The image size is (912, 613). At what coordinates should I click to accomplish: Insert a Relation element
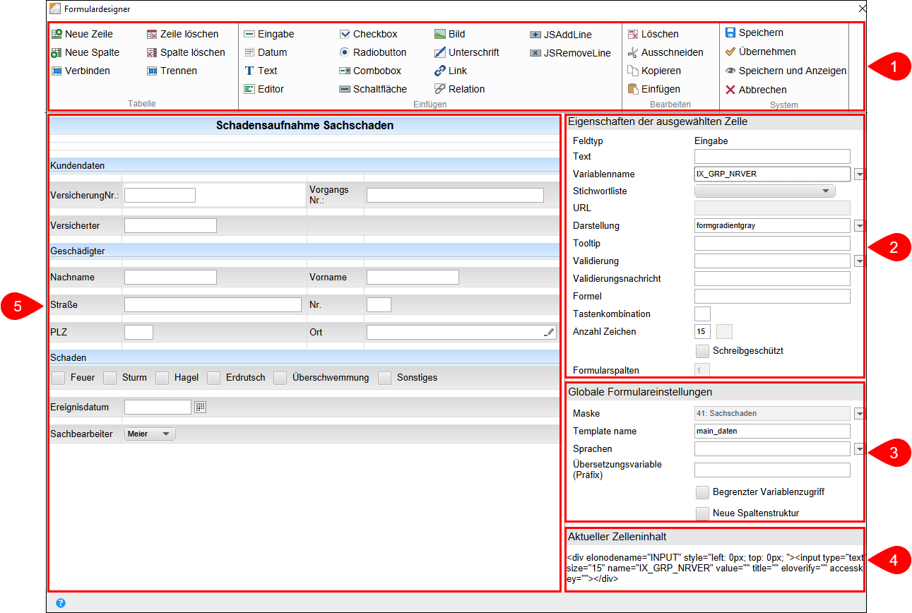(x=459, y=89)
